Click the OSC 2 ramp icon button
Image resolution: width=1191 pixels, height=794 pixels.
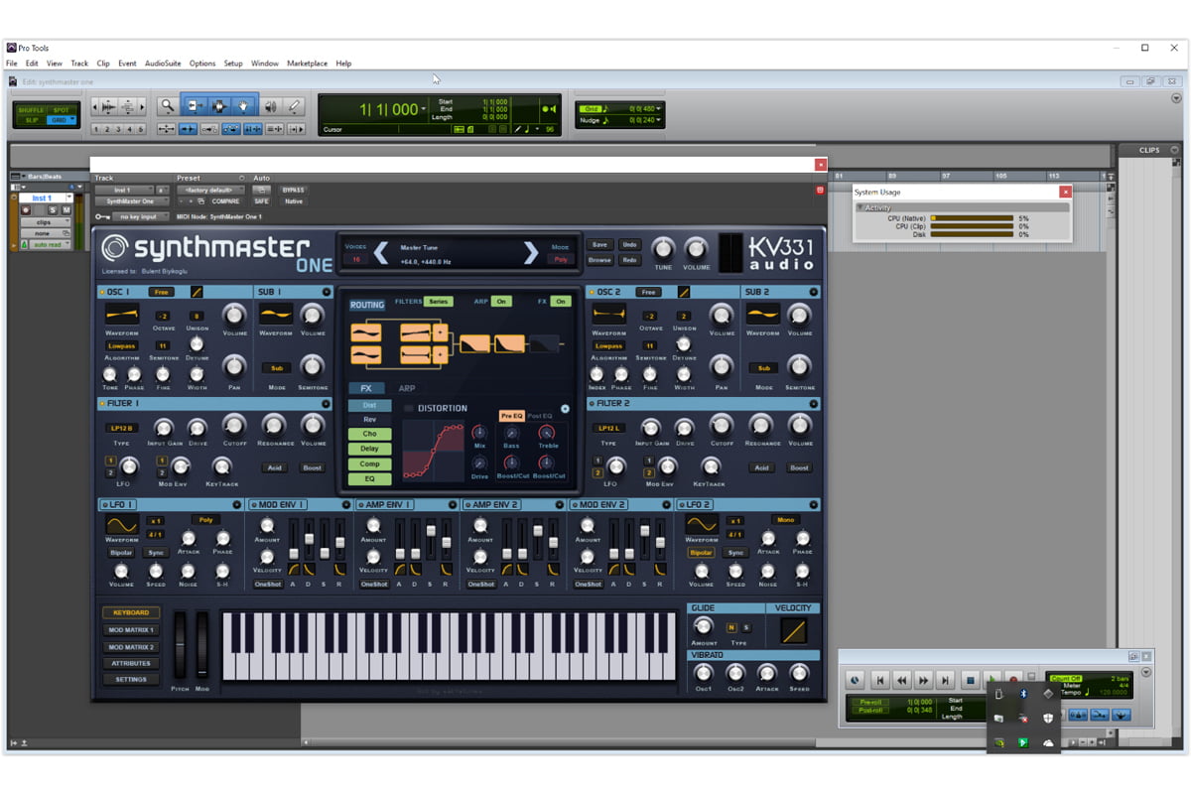tap(684, 292)
